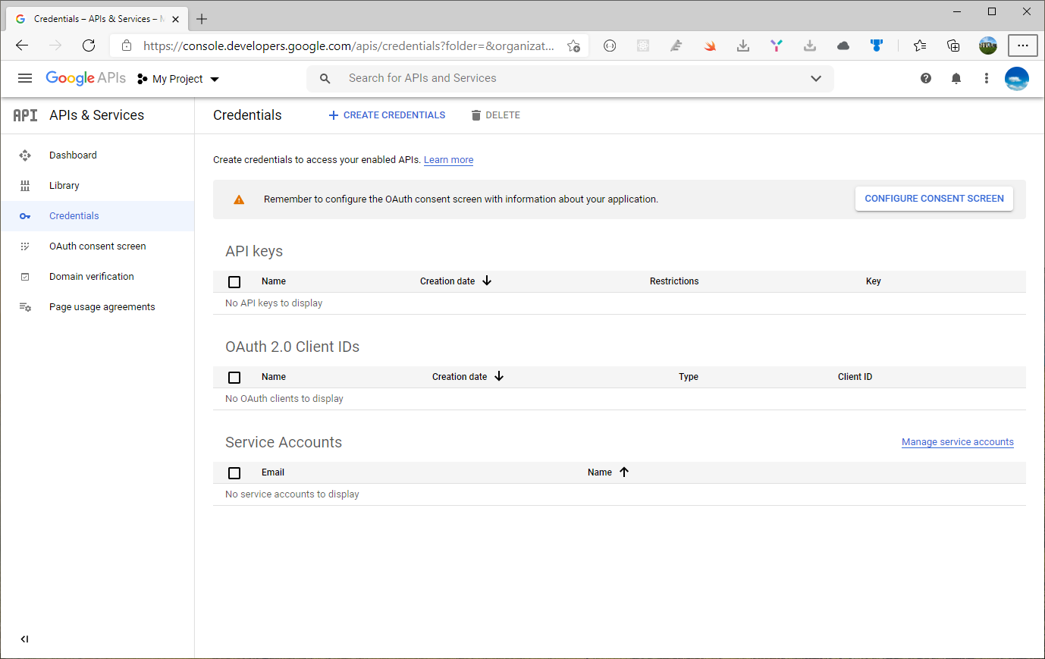Check the OAuth 2.0 Client IDs header checkbox
This screenshot has width=1045, height=659.
234,377
